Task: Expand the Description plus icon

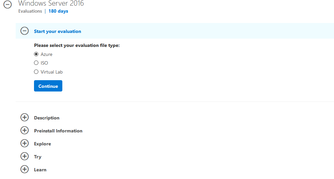Action: point(24,117)
